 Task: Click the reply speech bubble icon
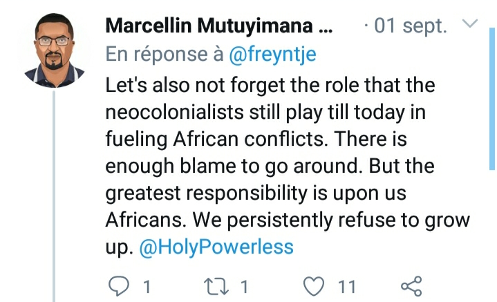click(x=120, y=285)
